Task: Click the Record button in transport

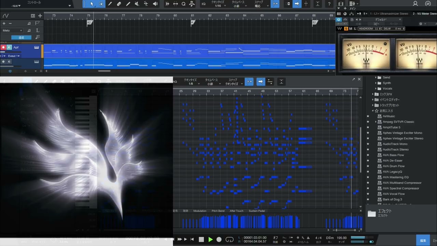Action: [219, 240]
